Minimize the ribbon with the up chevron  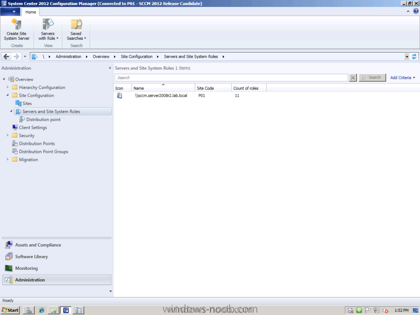tap(408, 11)
